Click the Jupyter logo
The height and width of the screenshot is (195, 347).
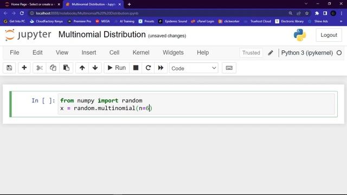28,35
